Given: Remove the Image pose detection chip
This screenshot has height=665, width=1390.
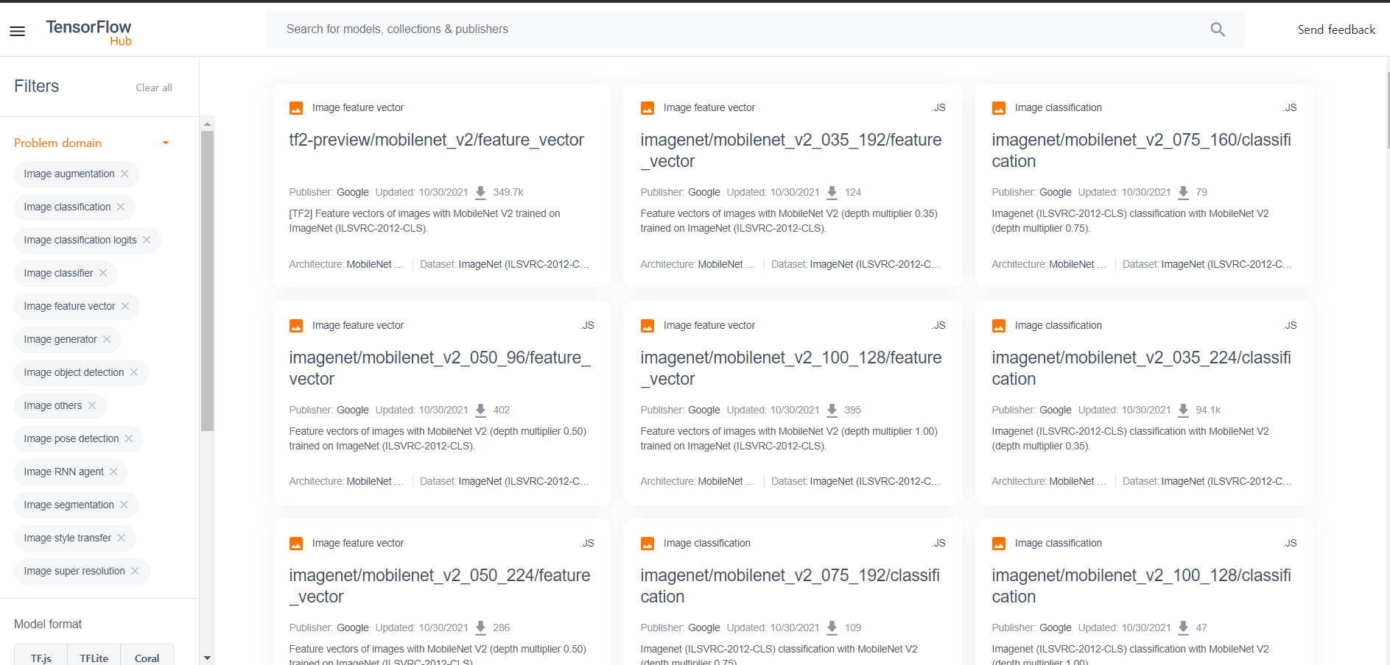Looking at the screenshot, I should click(129, 438).
